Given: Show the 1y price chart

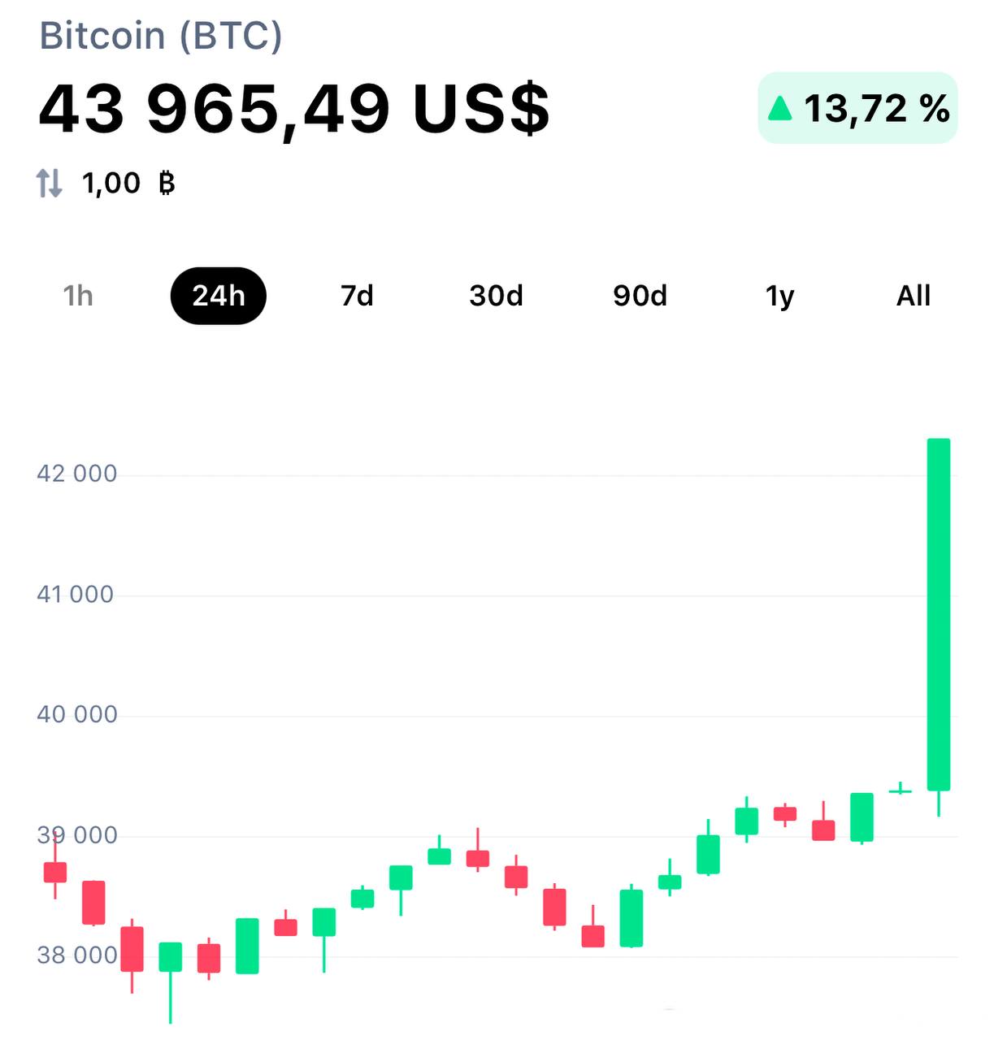Looking at the screenshot, I should 779,296.
